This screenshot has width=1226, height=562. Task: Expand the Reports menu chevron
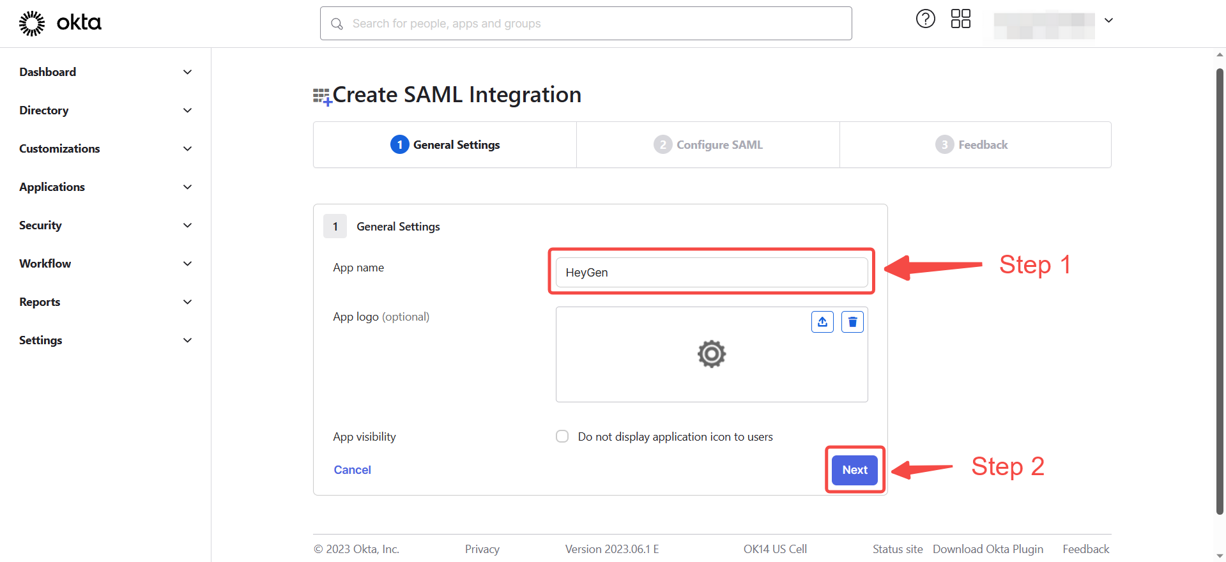tap(187, 302)
